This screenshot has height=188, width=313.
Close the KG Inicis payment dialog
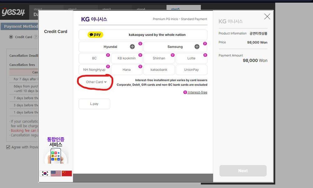click(267, 16)
